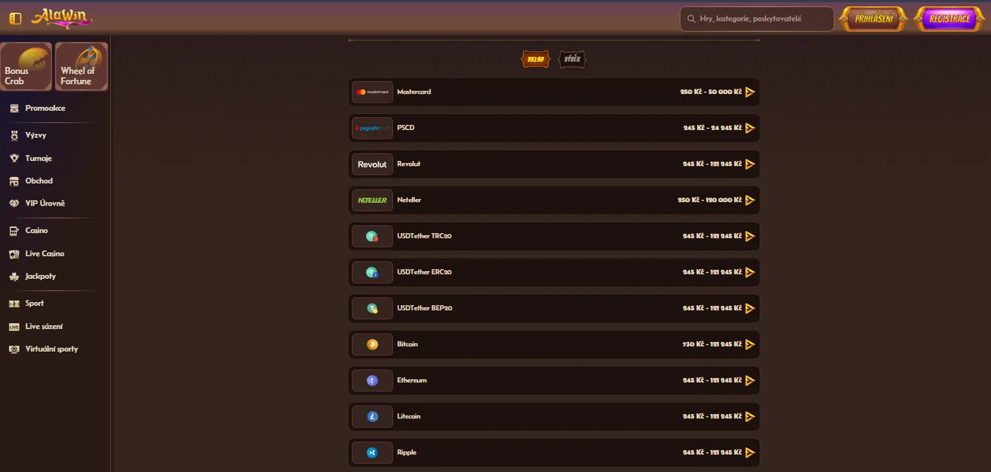Expand USDTether TRC20 row arrow
Screen dimensions: 991x472
(x=749, y=236)
